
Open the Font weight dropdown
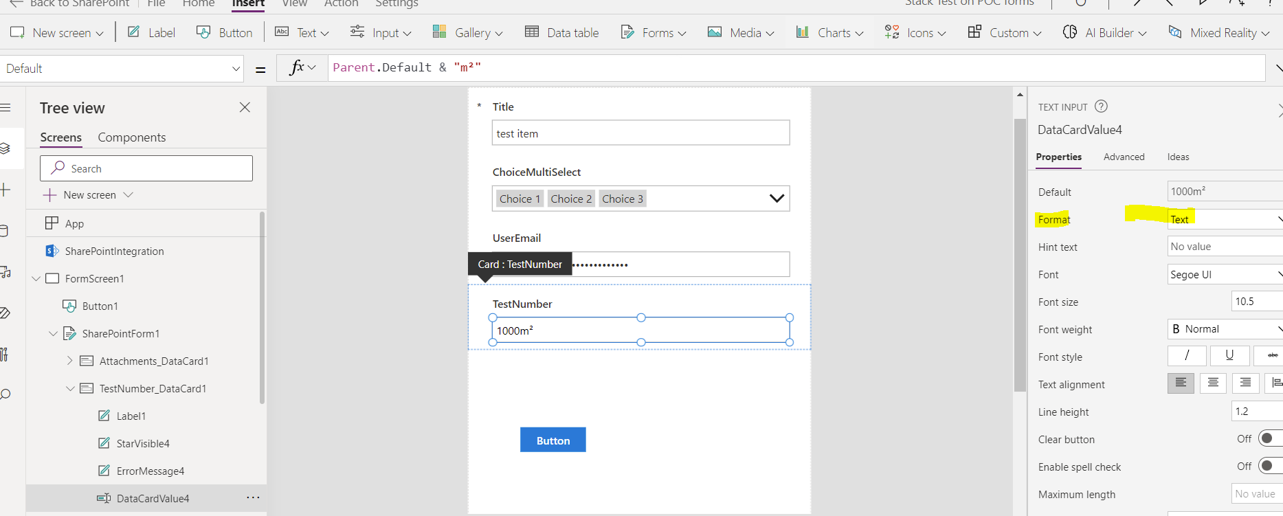pos(1225,329)
